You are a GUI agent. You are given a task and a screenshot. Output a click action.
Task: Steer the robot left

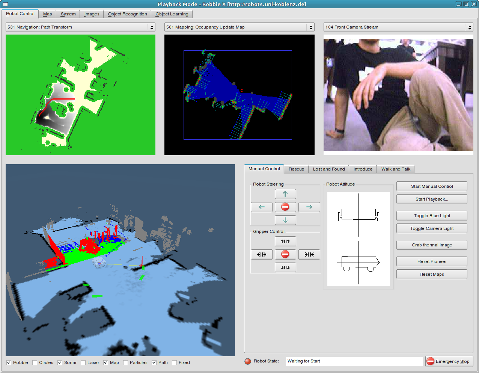point(261,207)
